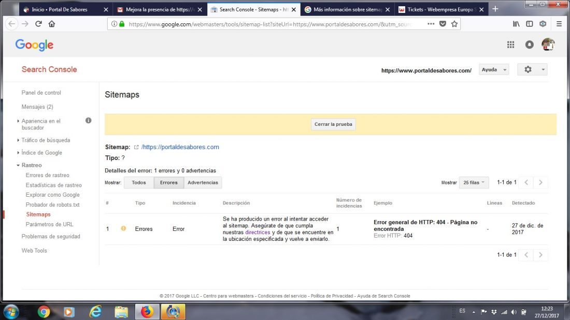Open the Firefox home page icon
Screen dimensions: 570x320
(x=52, y=24)
